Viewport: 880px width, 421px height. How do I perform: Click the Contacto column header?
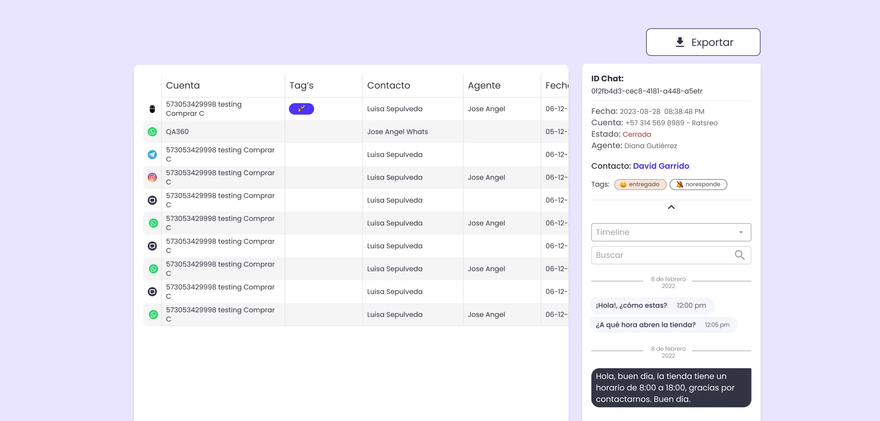388,85
